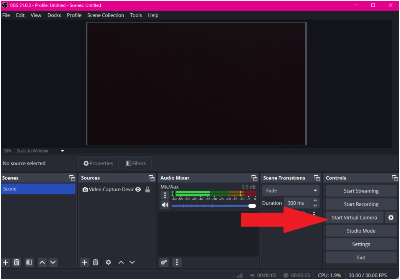Open scene filters icon in the Scenes toolbar

[29, 262]
